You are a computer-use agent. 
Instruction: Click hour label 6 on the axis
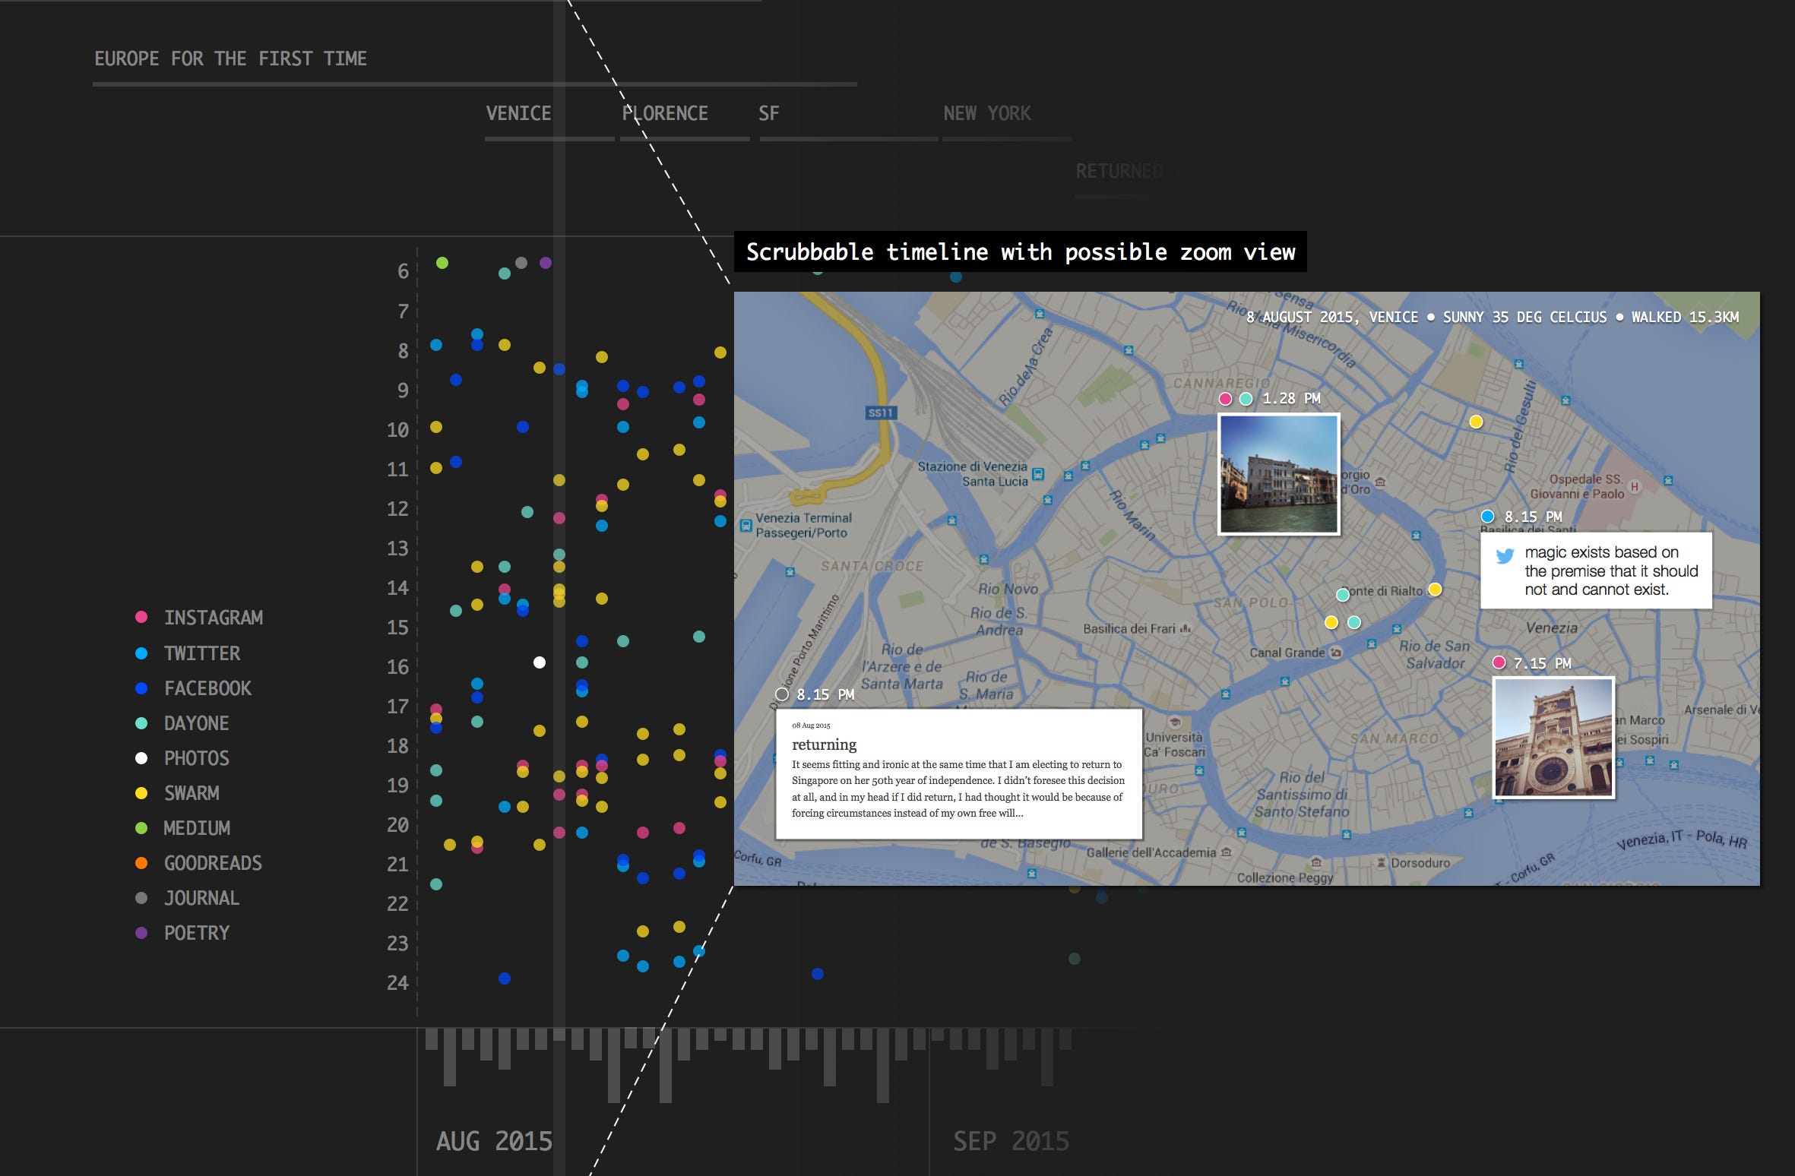pos(403,271)
